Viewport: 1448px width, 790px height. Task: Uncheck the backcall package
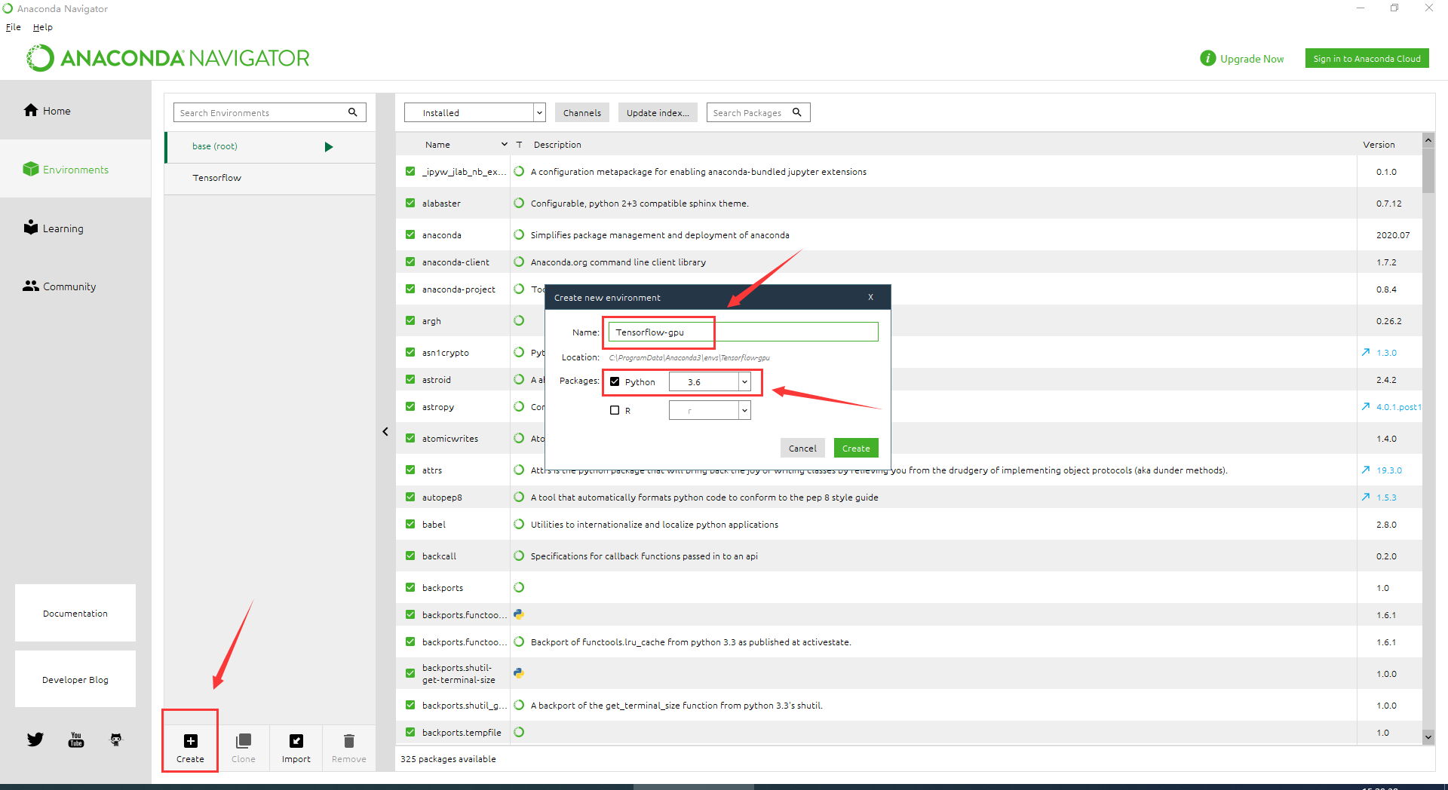coord(410,556)
